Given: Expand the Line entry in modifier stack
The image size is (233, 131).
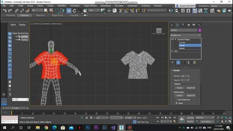Looking at the screenshot, I should (172, 51).
